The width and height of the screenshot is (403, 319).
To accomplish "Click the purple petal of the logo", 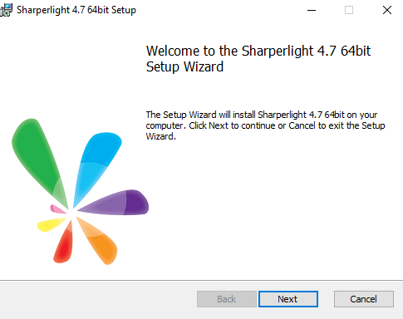I will [x=119, y=204].
